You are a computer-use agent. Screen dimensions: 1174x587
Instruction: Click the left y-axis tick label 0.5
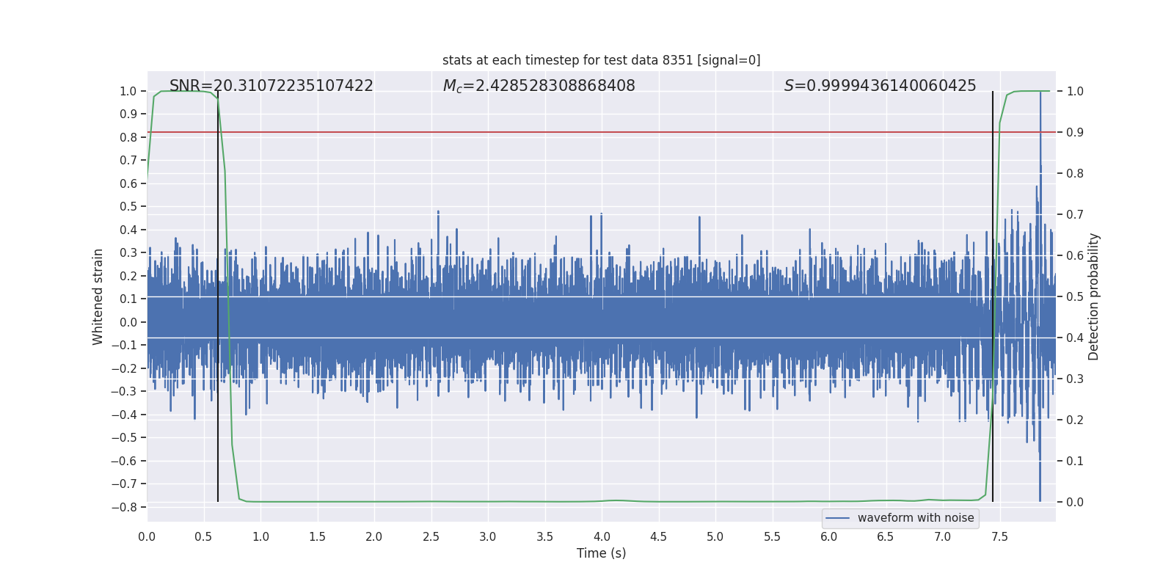128,207
